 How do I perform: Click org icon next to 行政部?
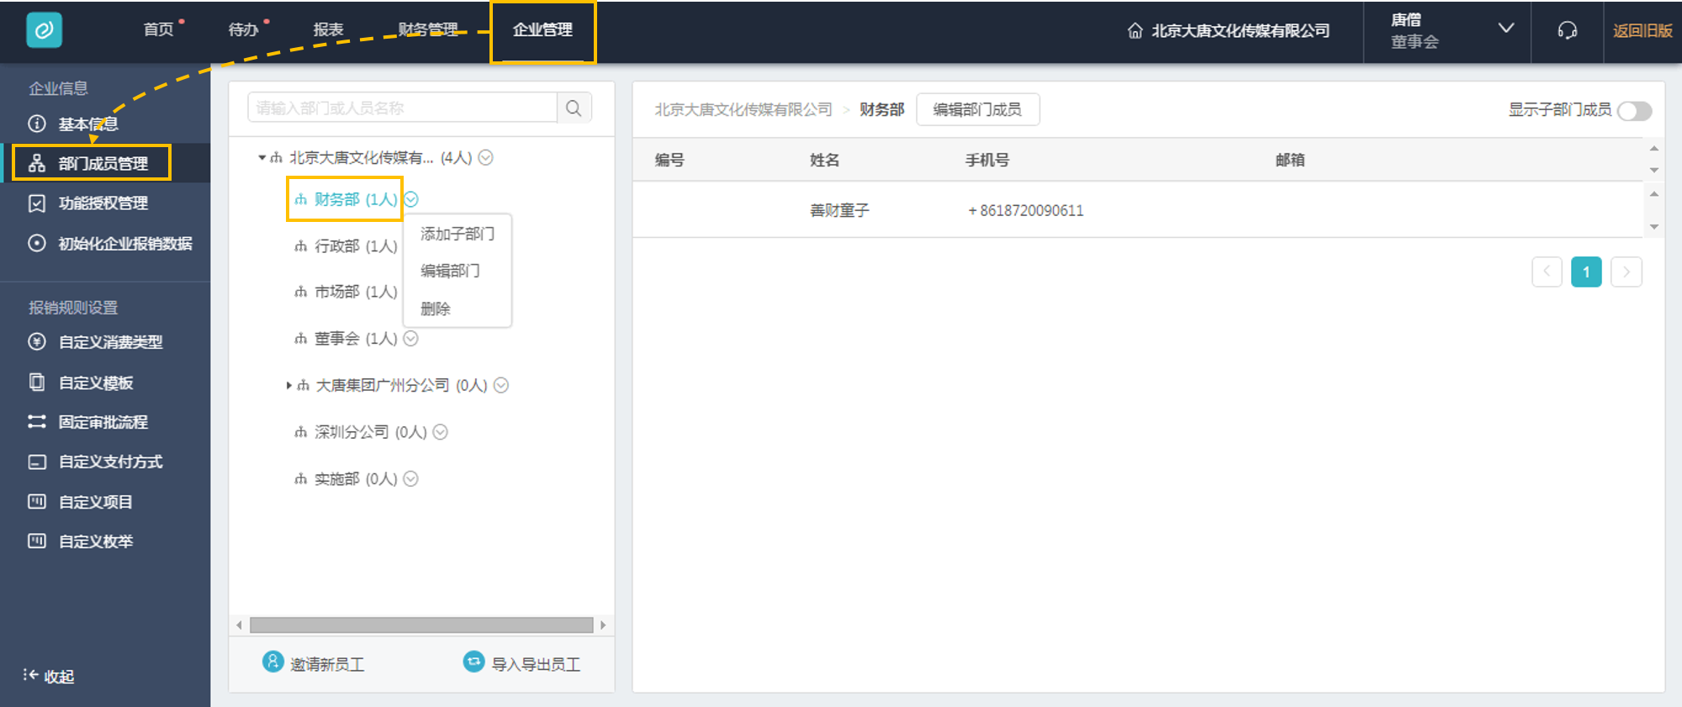pyautogui.click(x=301, y=246)
